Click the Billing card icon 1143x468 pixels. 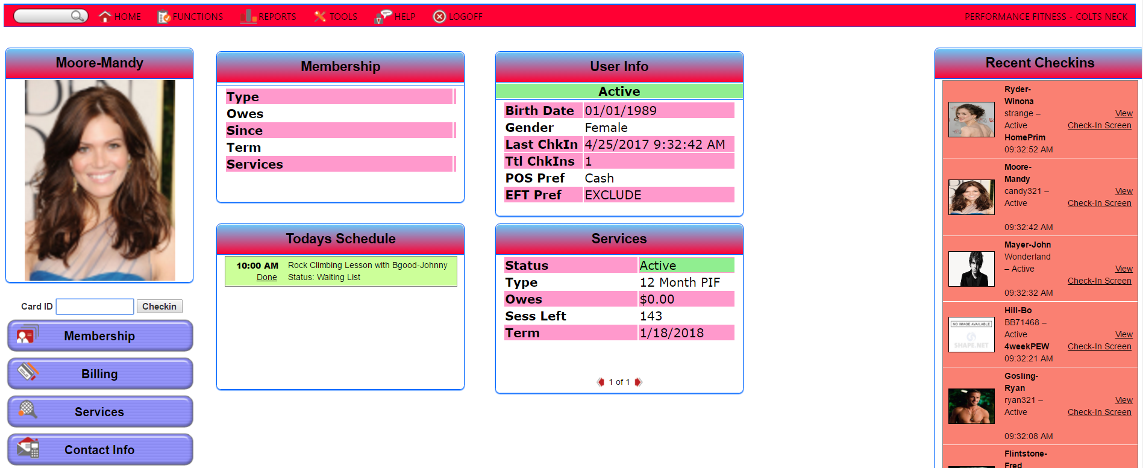(x=27, y=372)
